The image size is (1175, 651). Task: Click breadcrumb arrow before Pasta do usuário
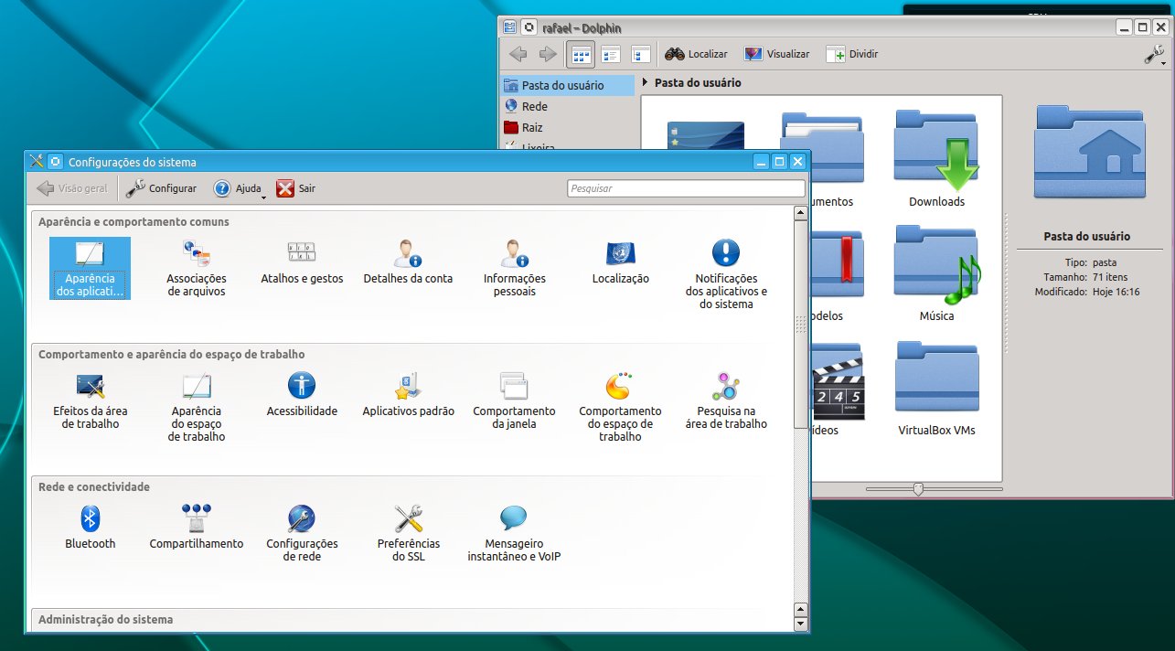(x=646, y=82)
